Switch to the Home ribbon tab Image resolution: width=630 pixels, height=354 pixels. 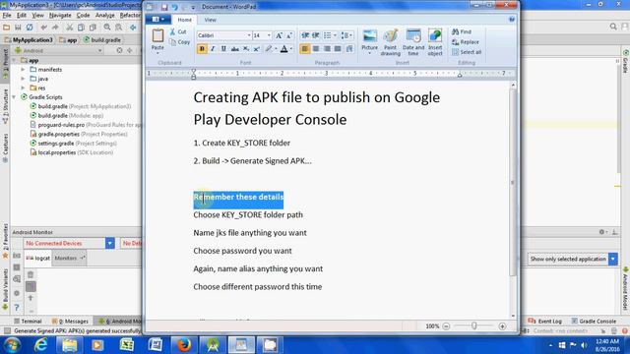point(184,20)
